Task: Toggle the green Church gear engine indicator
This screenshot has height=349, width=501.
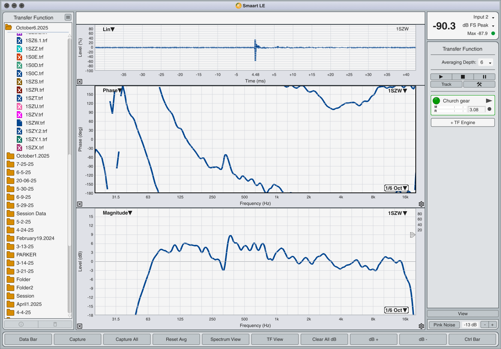Action: click(436, 101)
